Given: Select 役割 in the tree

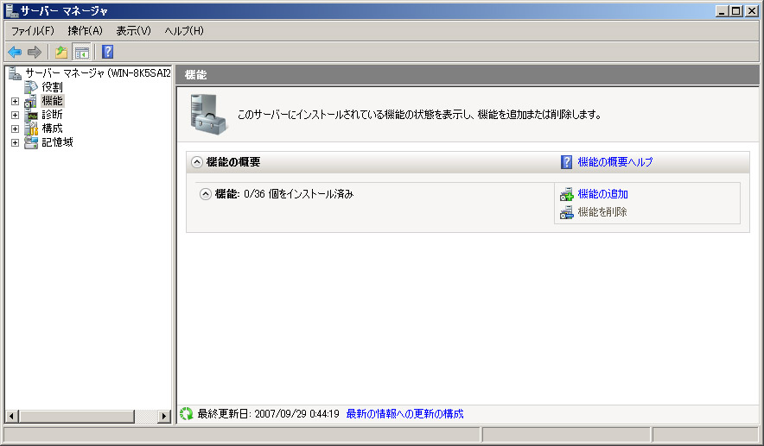Looking at the screenshot, I should [52, 87].
